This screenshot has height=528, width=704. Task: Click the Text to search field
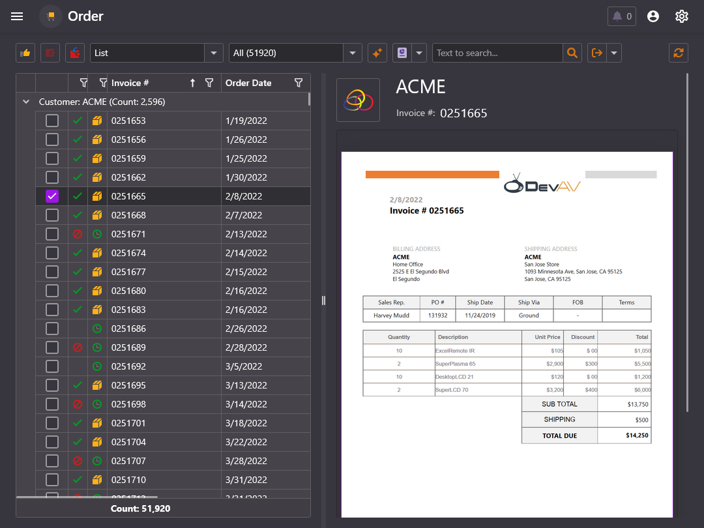click(x=497, y=53)
